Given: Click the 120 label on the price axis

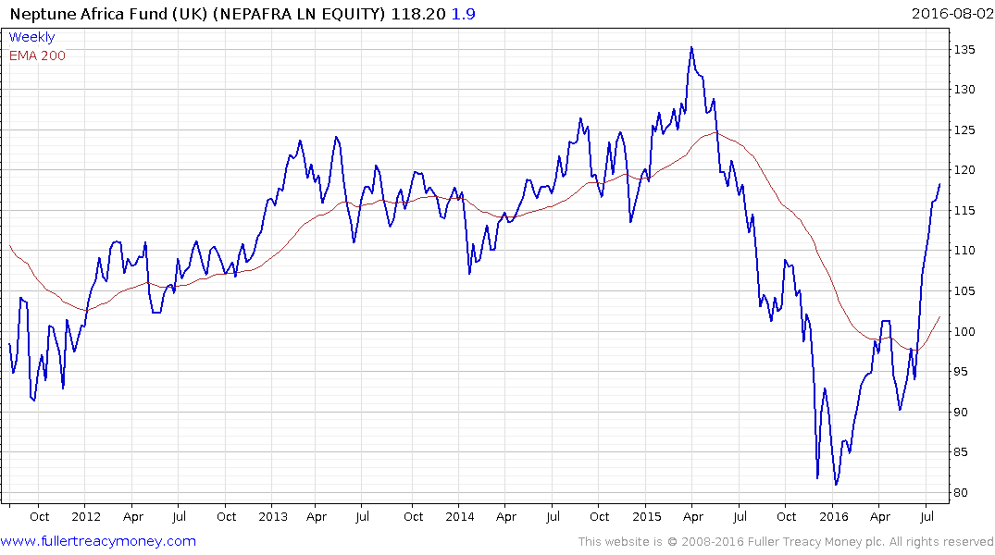Looking at the screenshot, I should point(964,170).
